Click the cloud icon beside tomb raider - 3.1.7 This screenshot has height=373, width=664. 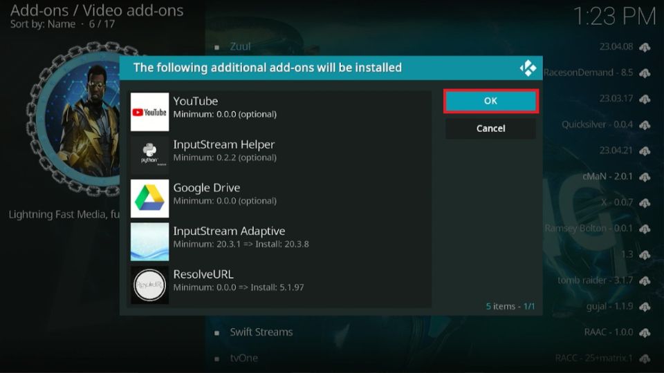point(645,281)
